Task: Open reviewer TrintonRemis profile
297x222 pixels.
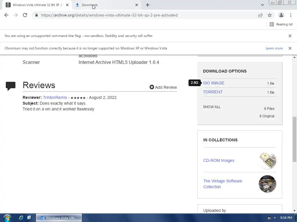Action: point(55,97)
